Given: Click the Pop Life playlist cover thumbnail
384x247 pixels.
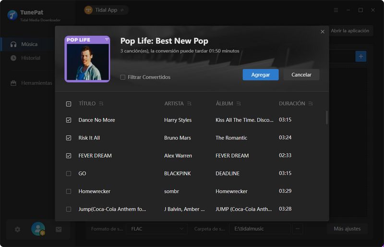Looking at the screenshot, I should 87,59.
